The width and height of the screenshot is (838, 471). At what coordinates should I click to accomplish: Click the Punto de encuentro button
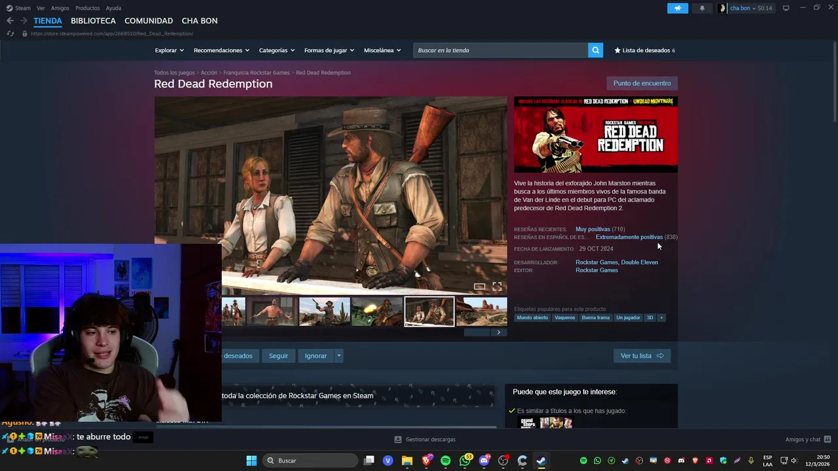pos(642,83)
